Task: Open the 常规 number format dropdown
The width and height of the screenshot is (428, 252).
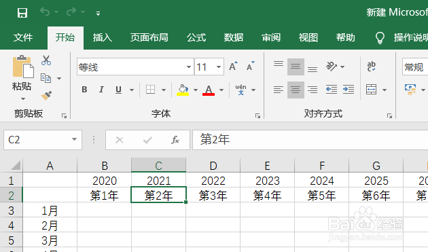Action: (415, 67)
